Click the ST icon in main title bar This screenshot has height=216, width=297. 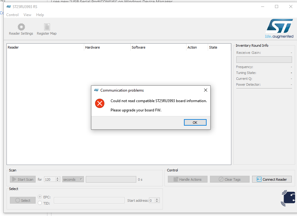click(9, 6)
